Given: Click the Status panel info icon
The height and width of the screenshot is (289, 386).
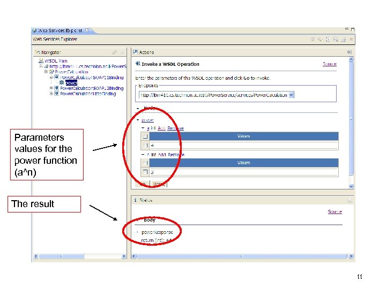Looking at the screenshot, I should tap(136, 200).
